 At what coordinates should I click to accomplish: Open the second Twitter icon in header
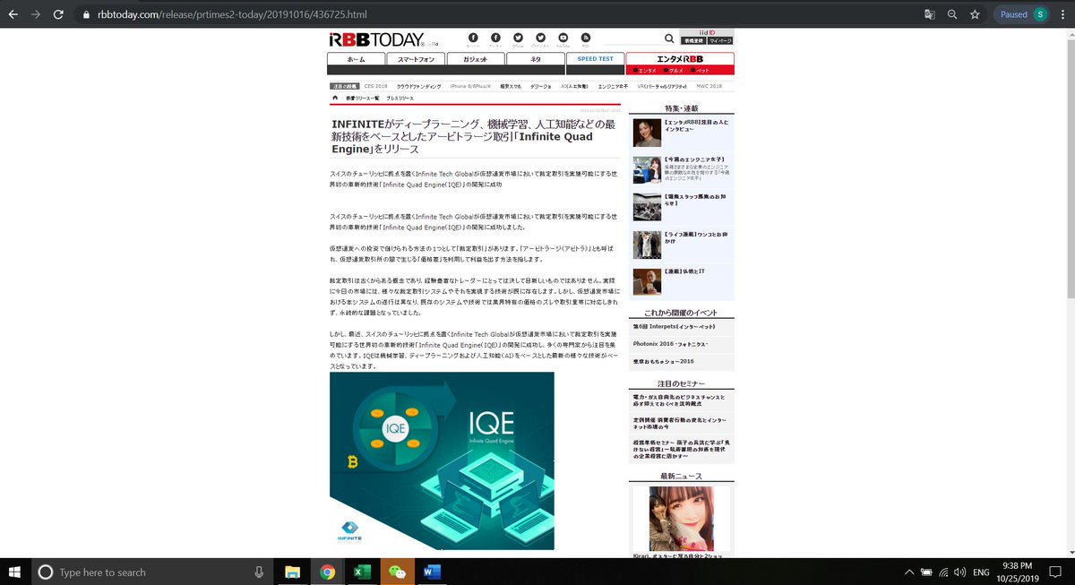(x=540, y=37)
